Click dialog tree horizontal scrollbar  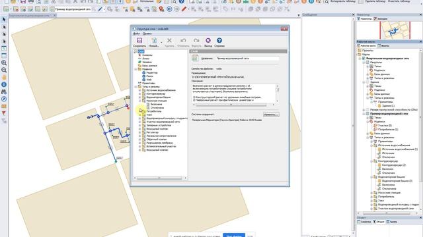click(160, 178)
